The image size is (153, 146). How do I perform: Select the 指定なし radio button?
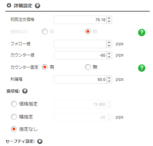tap(14, 129)
